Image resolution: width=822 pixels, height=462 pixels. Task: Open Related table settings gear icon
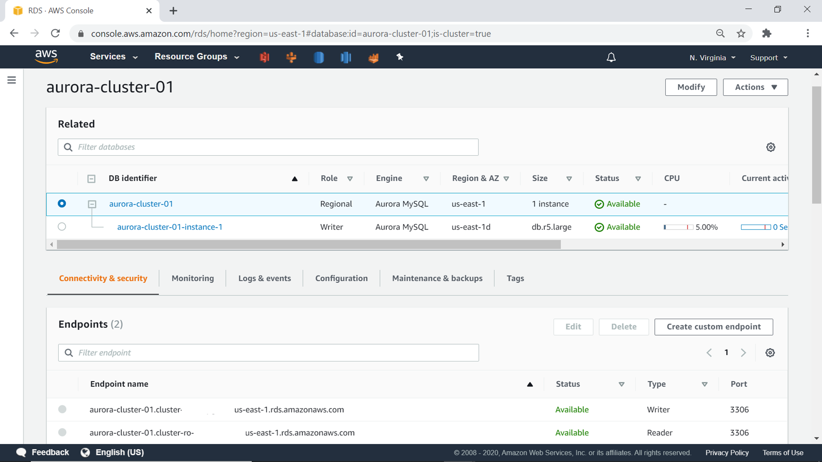[771, 147]
